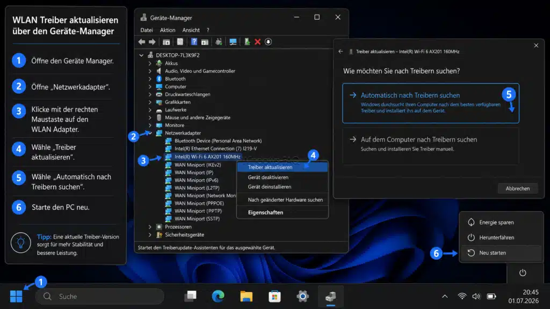
Task: Expand the Prozessoren category
Action: 150,227
